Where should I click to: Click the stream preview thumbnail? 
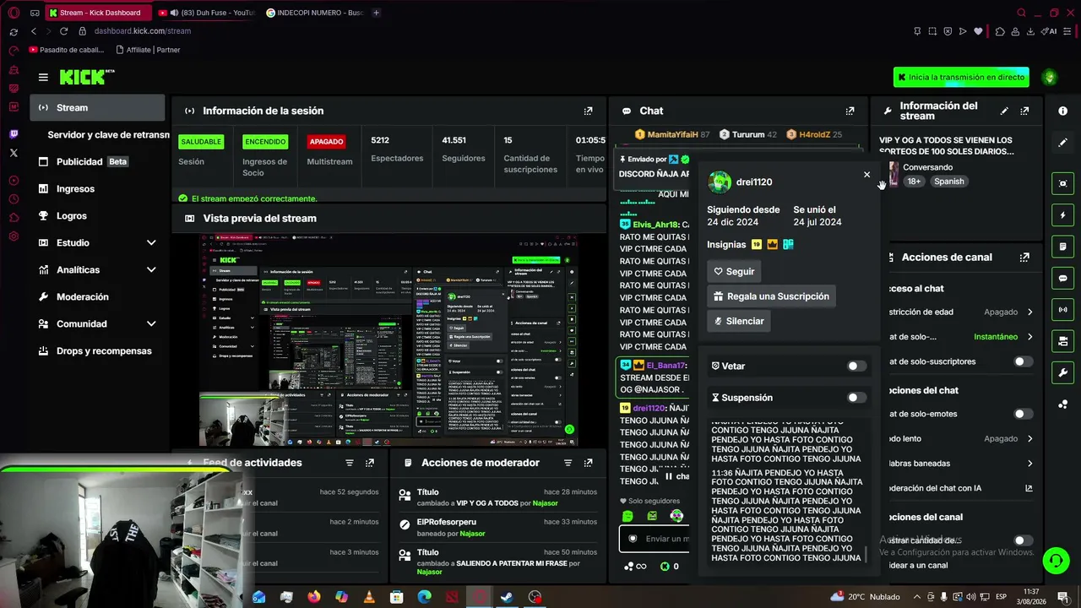[x=389, y=339]
